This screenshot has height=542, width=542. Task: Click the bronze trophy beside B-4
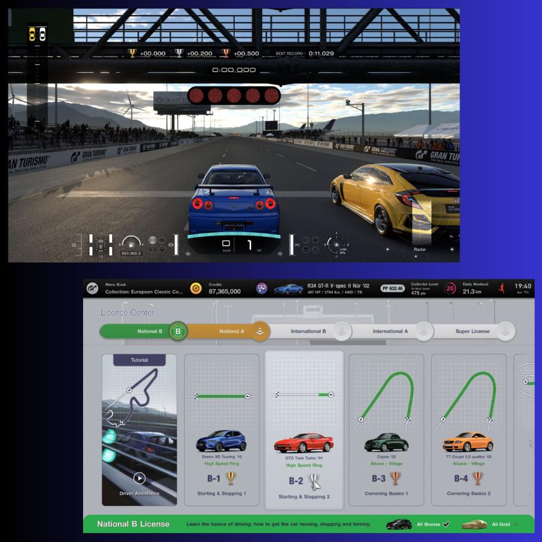click(x=478, y=478)
